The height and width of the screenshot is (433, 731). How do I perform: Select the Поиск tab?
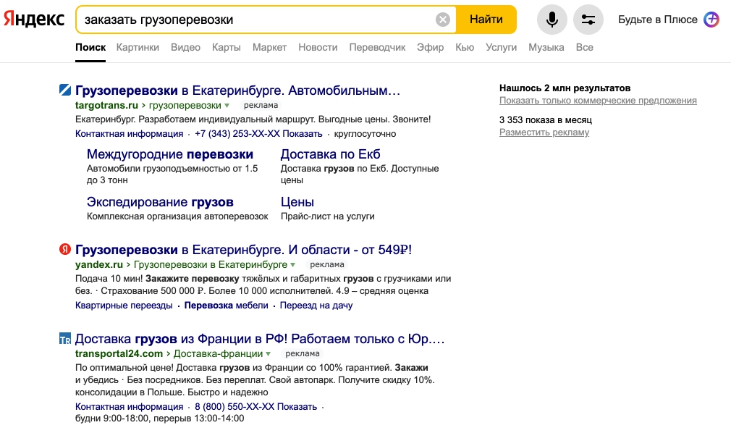pos(90,47)
